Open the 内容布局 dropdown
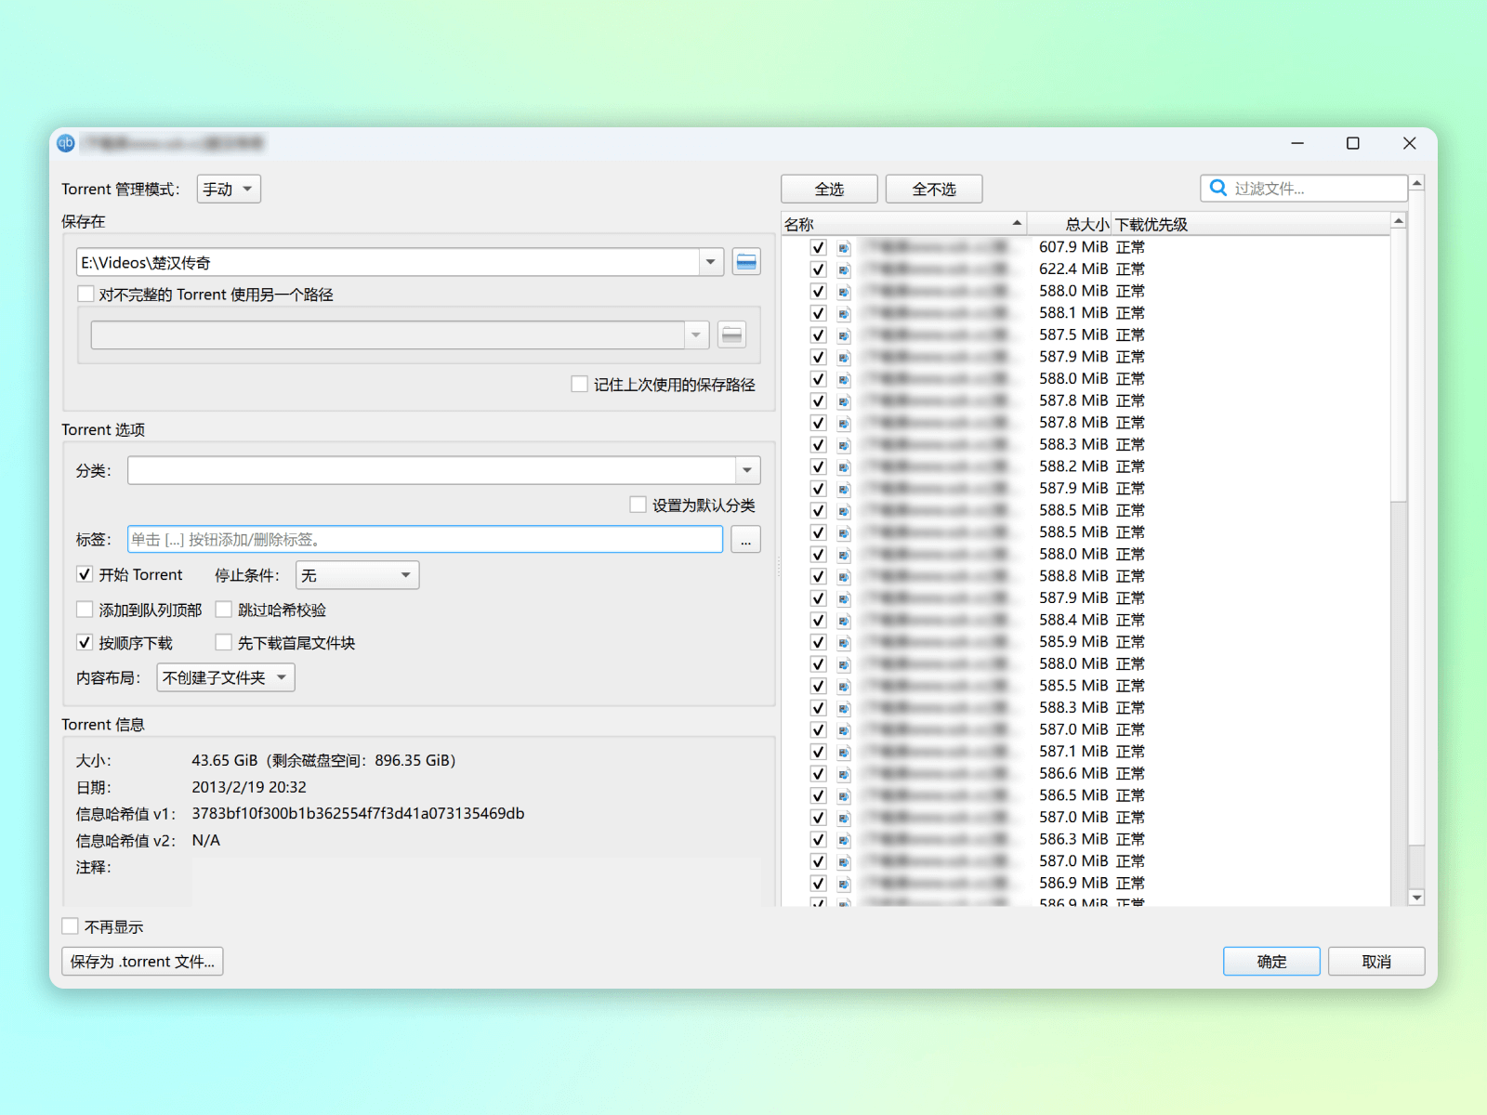Screen dimensions: 1487x1115 225,678
